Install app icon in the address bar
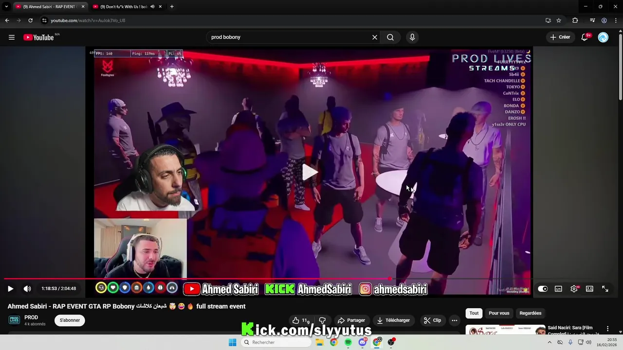 [x=548, y=20]
